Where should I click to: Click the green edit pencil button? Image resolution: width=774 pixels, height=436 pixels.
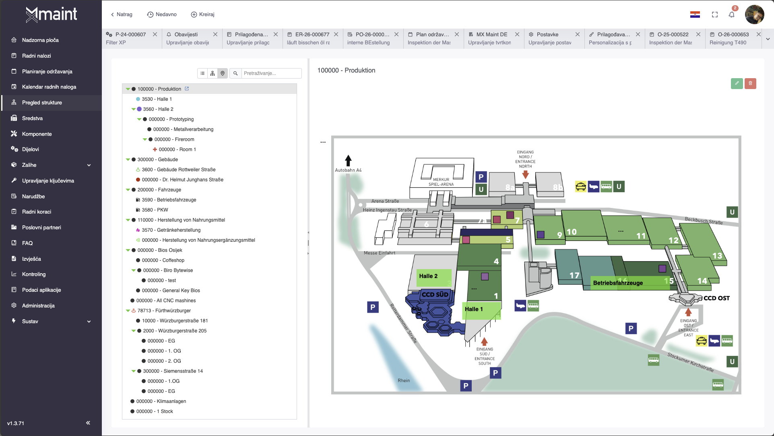click(737, 83)
